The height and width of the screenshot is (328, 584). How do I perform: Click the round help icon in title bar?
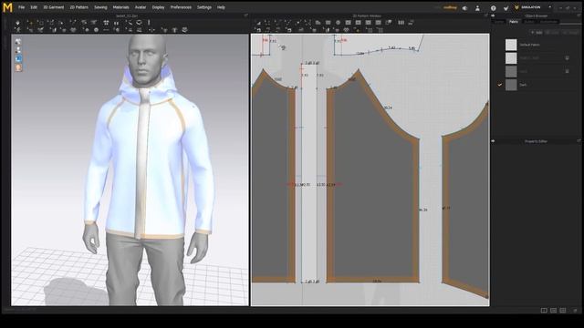point(493,8)
